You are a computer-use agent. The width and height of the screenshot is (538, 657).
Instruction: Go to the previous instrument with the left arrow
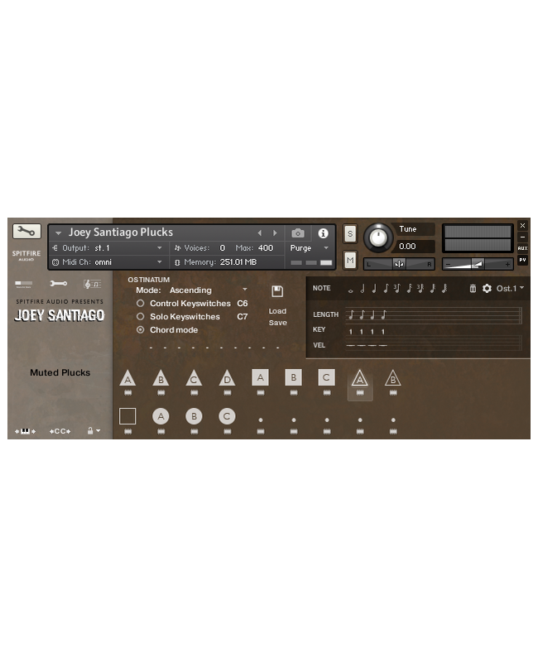[x=260, y=233]
